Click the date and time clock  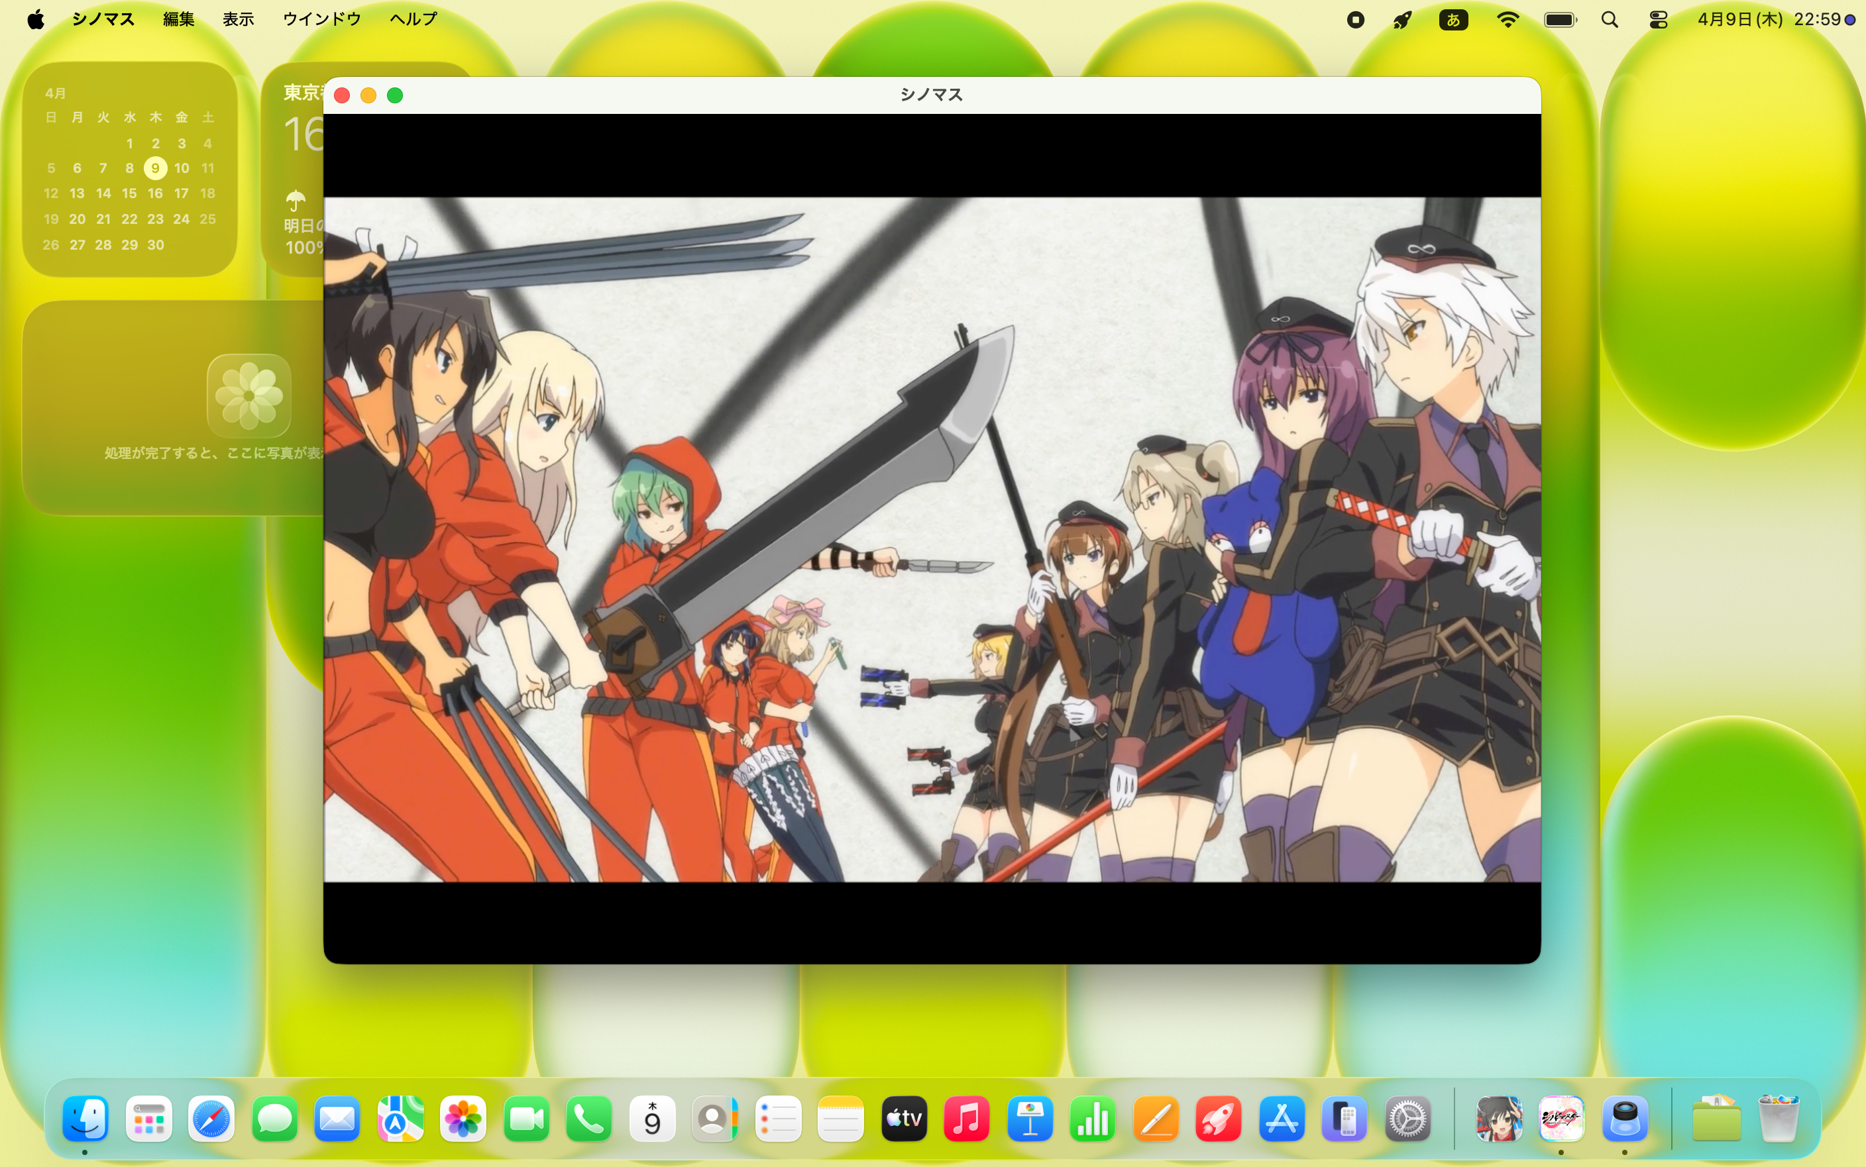(1768, 20)
